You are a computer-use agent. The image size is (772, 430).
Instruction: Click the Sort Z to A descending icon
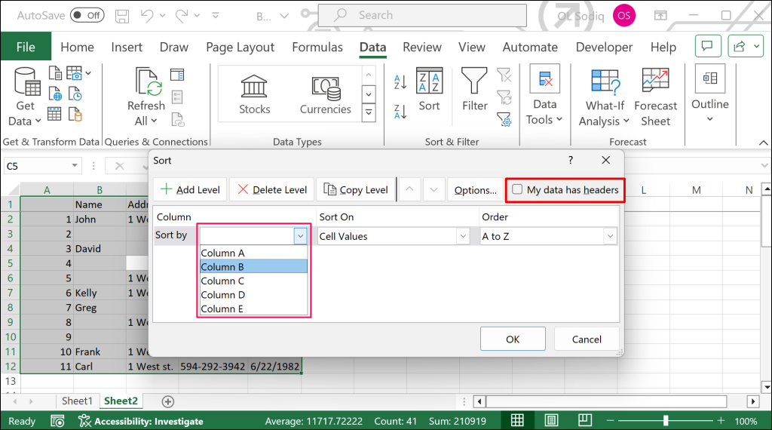tap(400, 112)
